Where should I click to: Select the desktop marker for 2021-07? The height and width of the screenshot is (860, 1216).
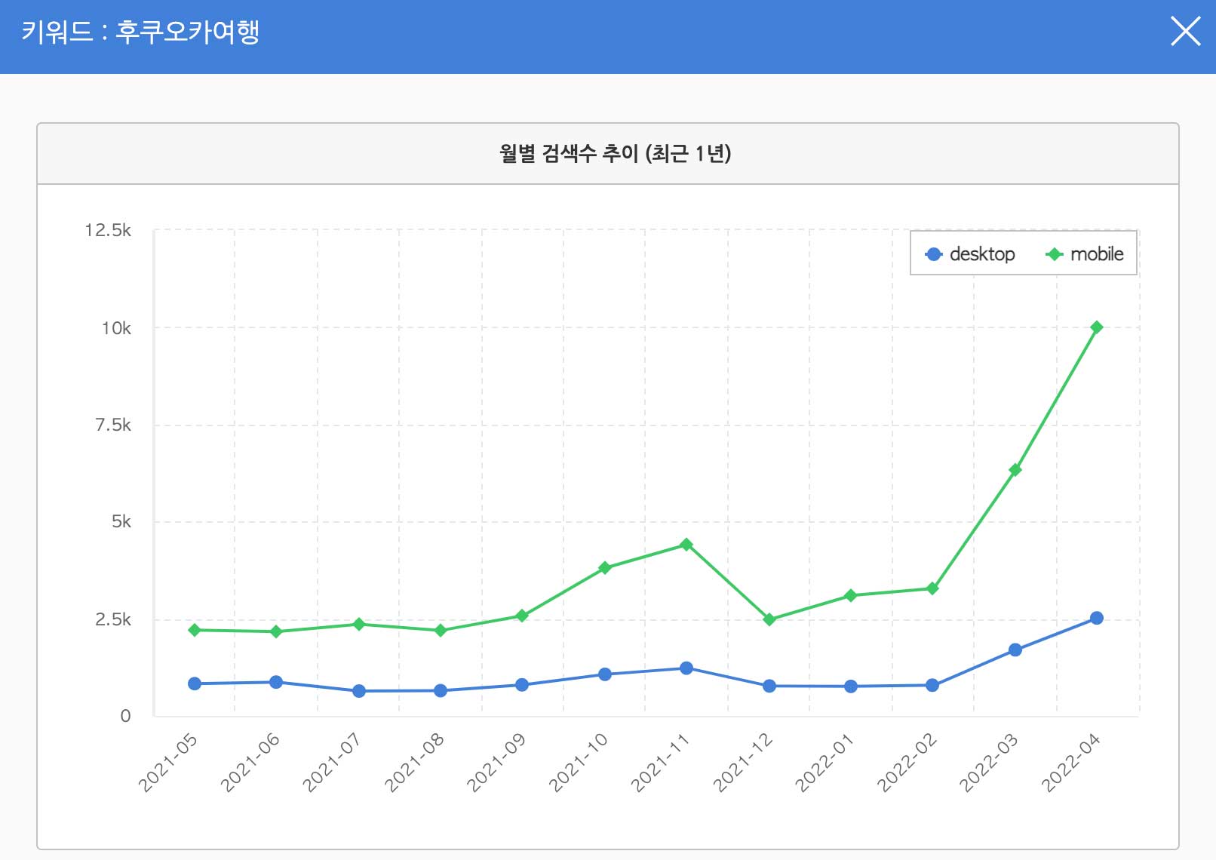[x=359, y=691]
